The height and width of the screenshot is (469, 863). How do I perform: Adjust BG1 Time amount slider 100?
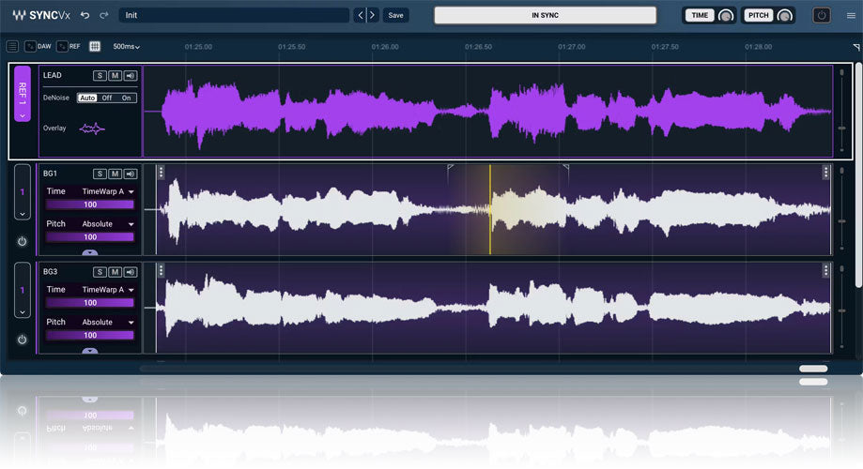point(90,204)
